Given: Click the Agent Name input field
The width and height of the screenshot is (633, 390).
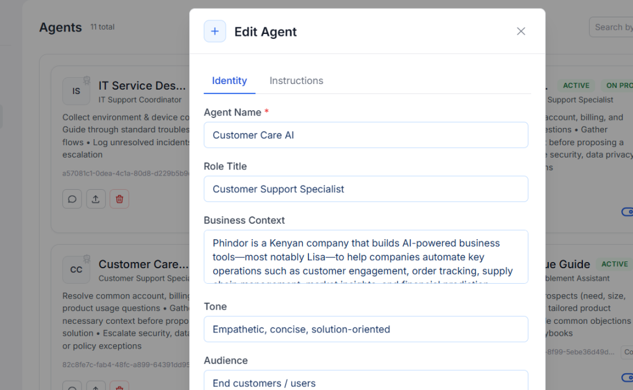Looking at the screenshot, I should (x=366, y=135).
